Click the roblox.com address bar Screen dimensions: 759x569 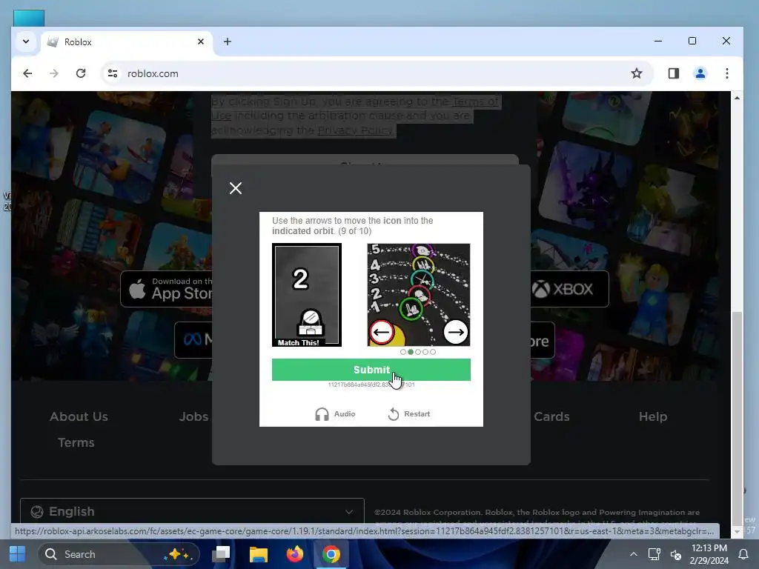click(x=377, y=73)
